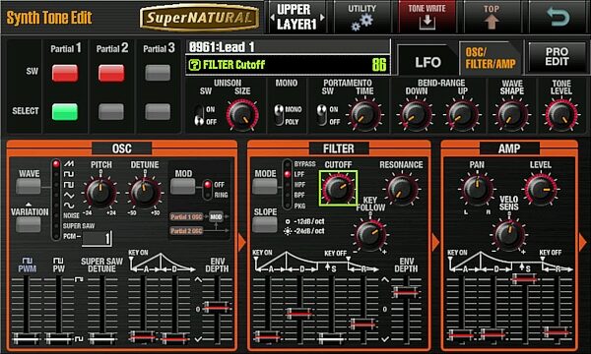Click the AMP Velo Sens knob
Viewport: 591px width, 354px height.
tap(509, 234)
